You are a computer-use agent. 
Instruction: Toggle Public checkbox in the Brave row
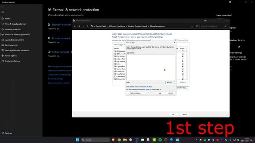pos(182,64)
